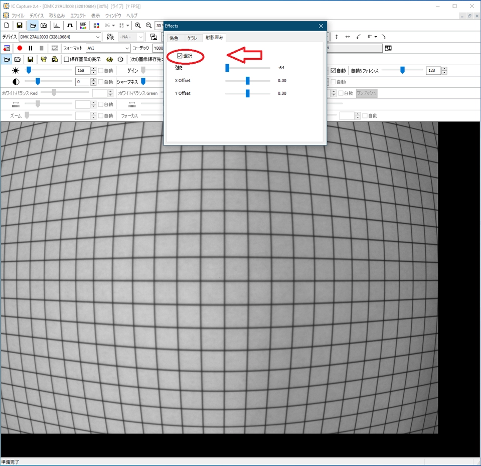Click the snapshot camera icon in third toolbar row
This screenshot has height=466, width=481.
tap(18, 59)
